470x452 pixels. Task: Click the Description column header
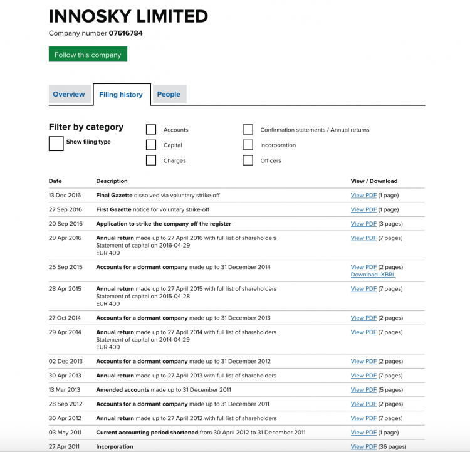point(112,181)
